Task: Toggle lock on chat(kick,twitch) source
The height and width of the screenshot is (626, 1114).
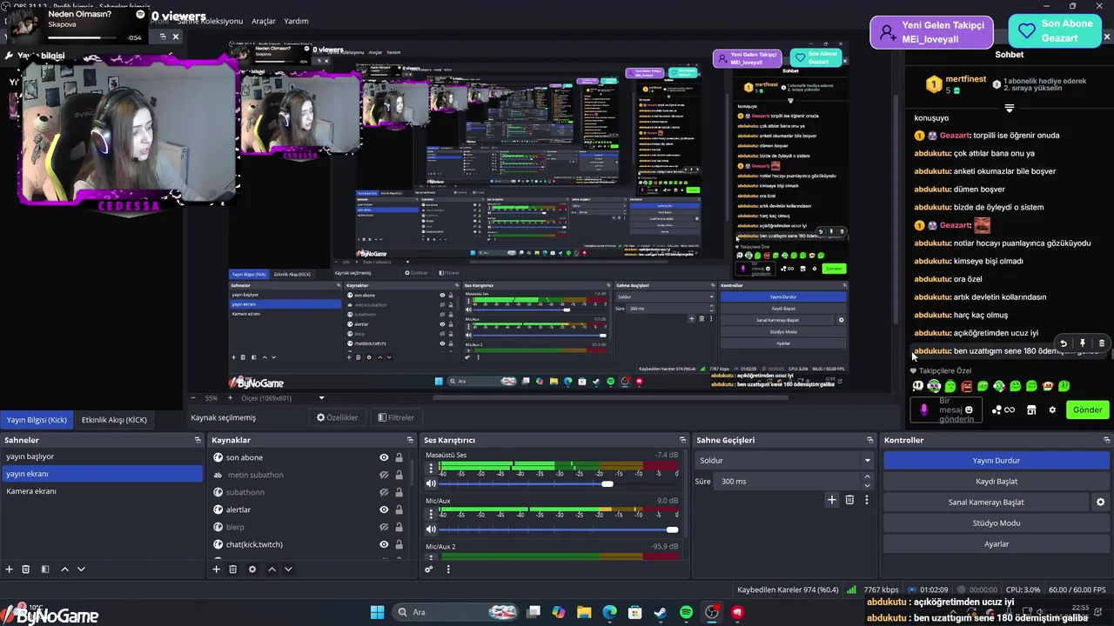Action: click(x=399, y=544)
